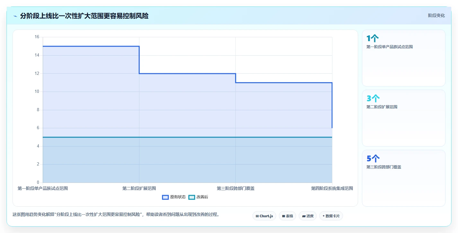Screen dimensions: 458x233
Task: Open the 3个 第二阶段扩展范围 card
Action: click(404, 118)
